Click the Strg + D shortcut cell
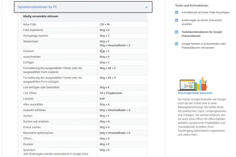Screen dimensions: 236x157 coord(122,30)
